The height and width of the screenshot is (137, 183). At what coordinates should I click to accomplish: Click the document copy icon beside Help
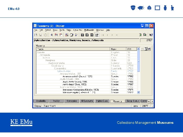click(x=145, y=35)
